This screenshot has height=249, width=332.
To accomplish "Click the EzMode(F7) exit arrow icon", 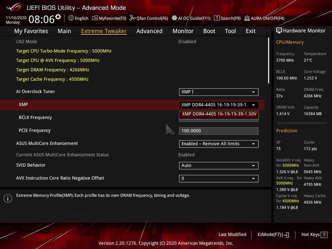I will pos(286,235).
